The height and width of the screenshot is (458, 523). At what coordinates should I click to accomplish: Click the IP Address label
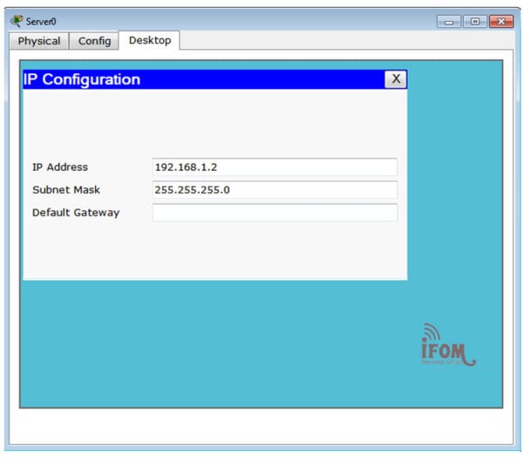coord(60,167)
